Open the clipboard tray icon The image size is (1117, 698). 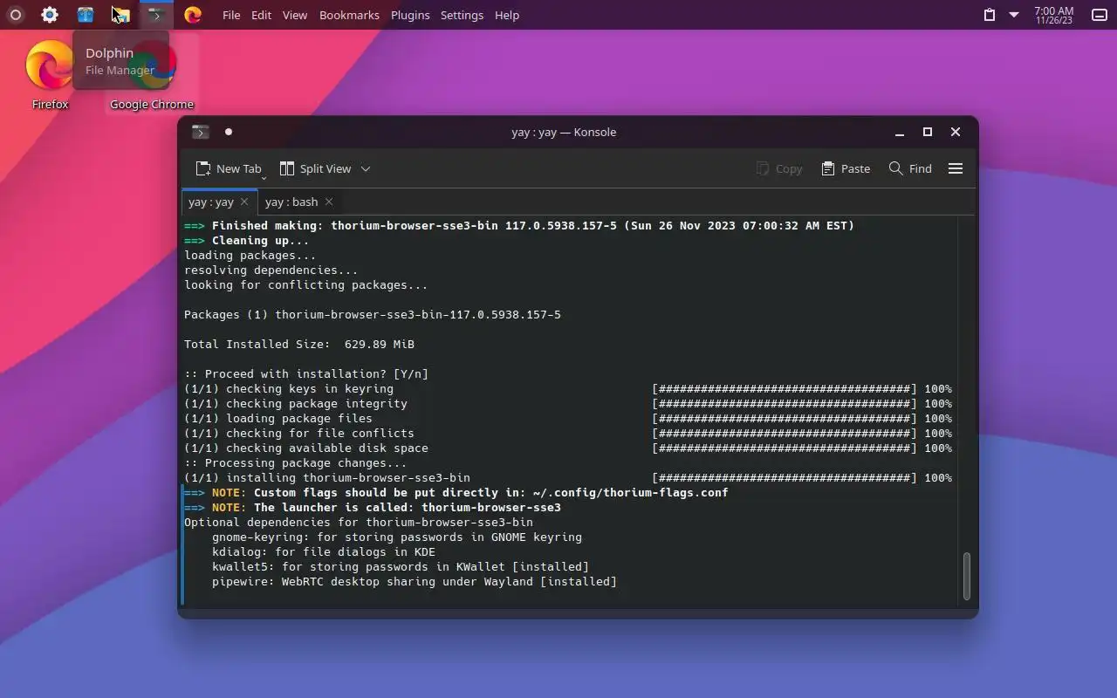click(x=990, y=15)
